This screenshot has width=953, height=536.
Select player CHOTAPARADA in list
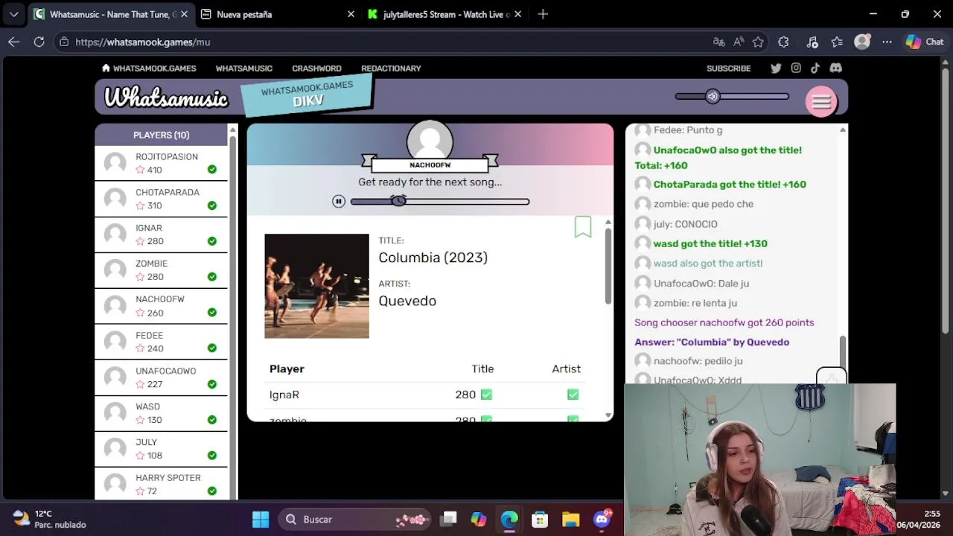[161, 199]
